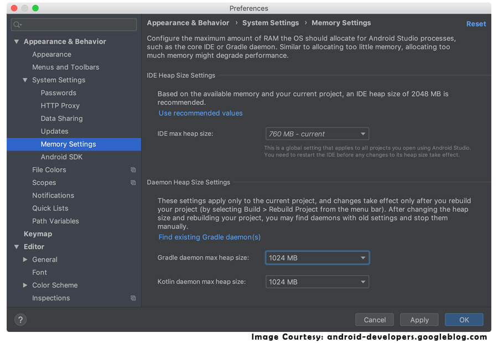Click the Daemon Heap Size Settings heading
498x343 pixels.
pos(188,183)
